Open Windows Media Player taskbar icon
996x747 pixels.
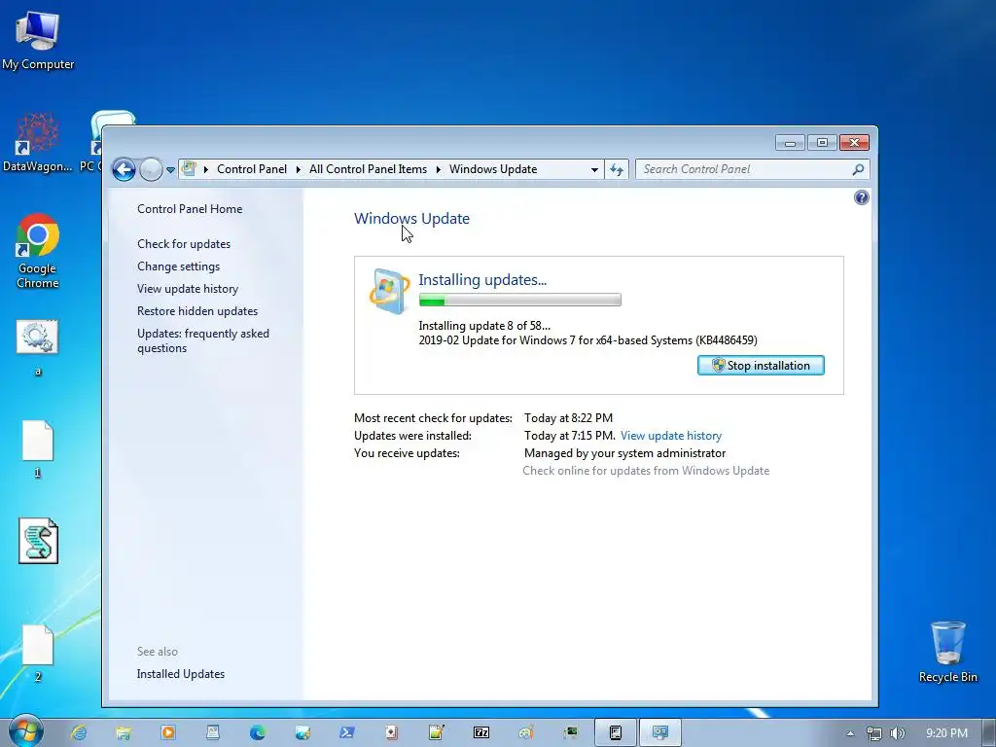[x=168, y=733]
